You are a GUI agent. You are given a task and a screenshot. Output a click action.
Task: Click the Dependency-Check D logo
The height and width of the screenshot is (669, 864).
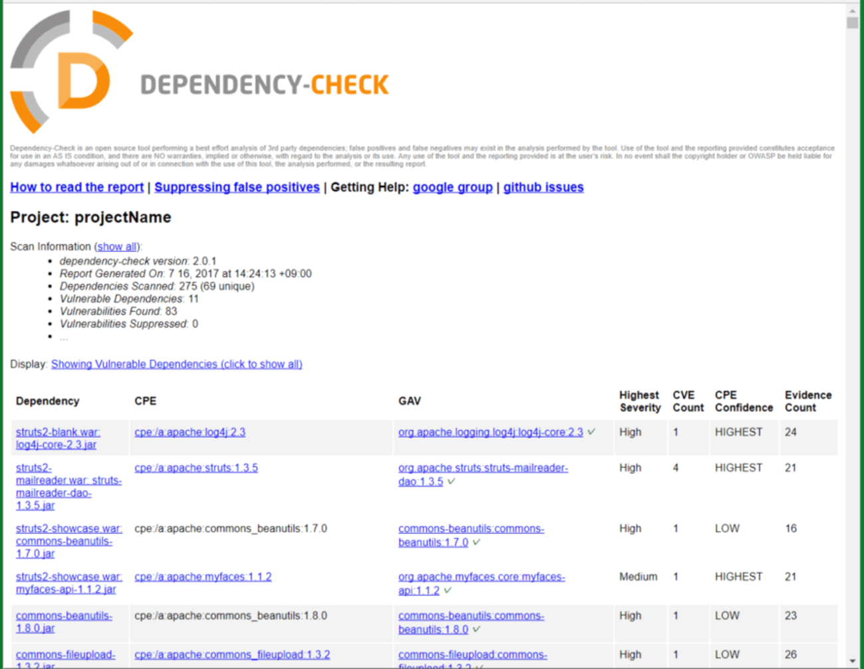click(71, 72)
